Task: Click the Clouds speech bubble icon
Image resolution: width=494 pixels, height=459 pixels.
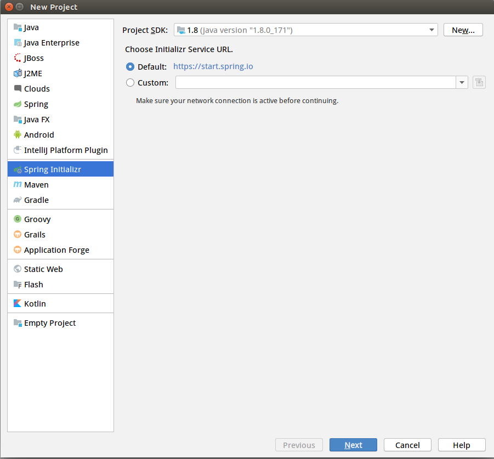Action: [18, 88]
